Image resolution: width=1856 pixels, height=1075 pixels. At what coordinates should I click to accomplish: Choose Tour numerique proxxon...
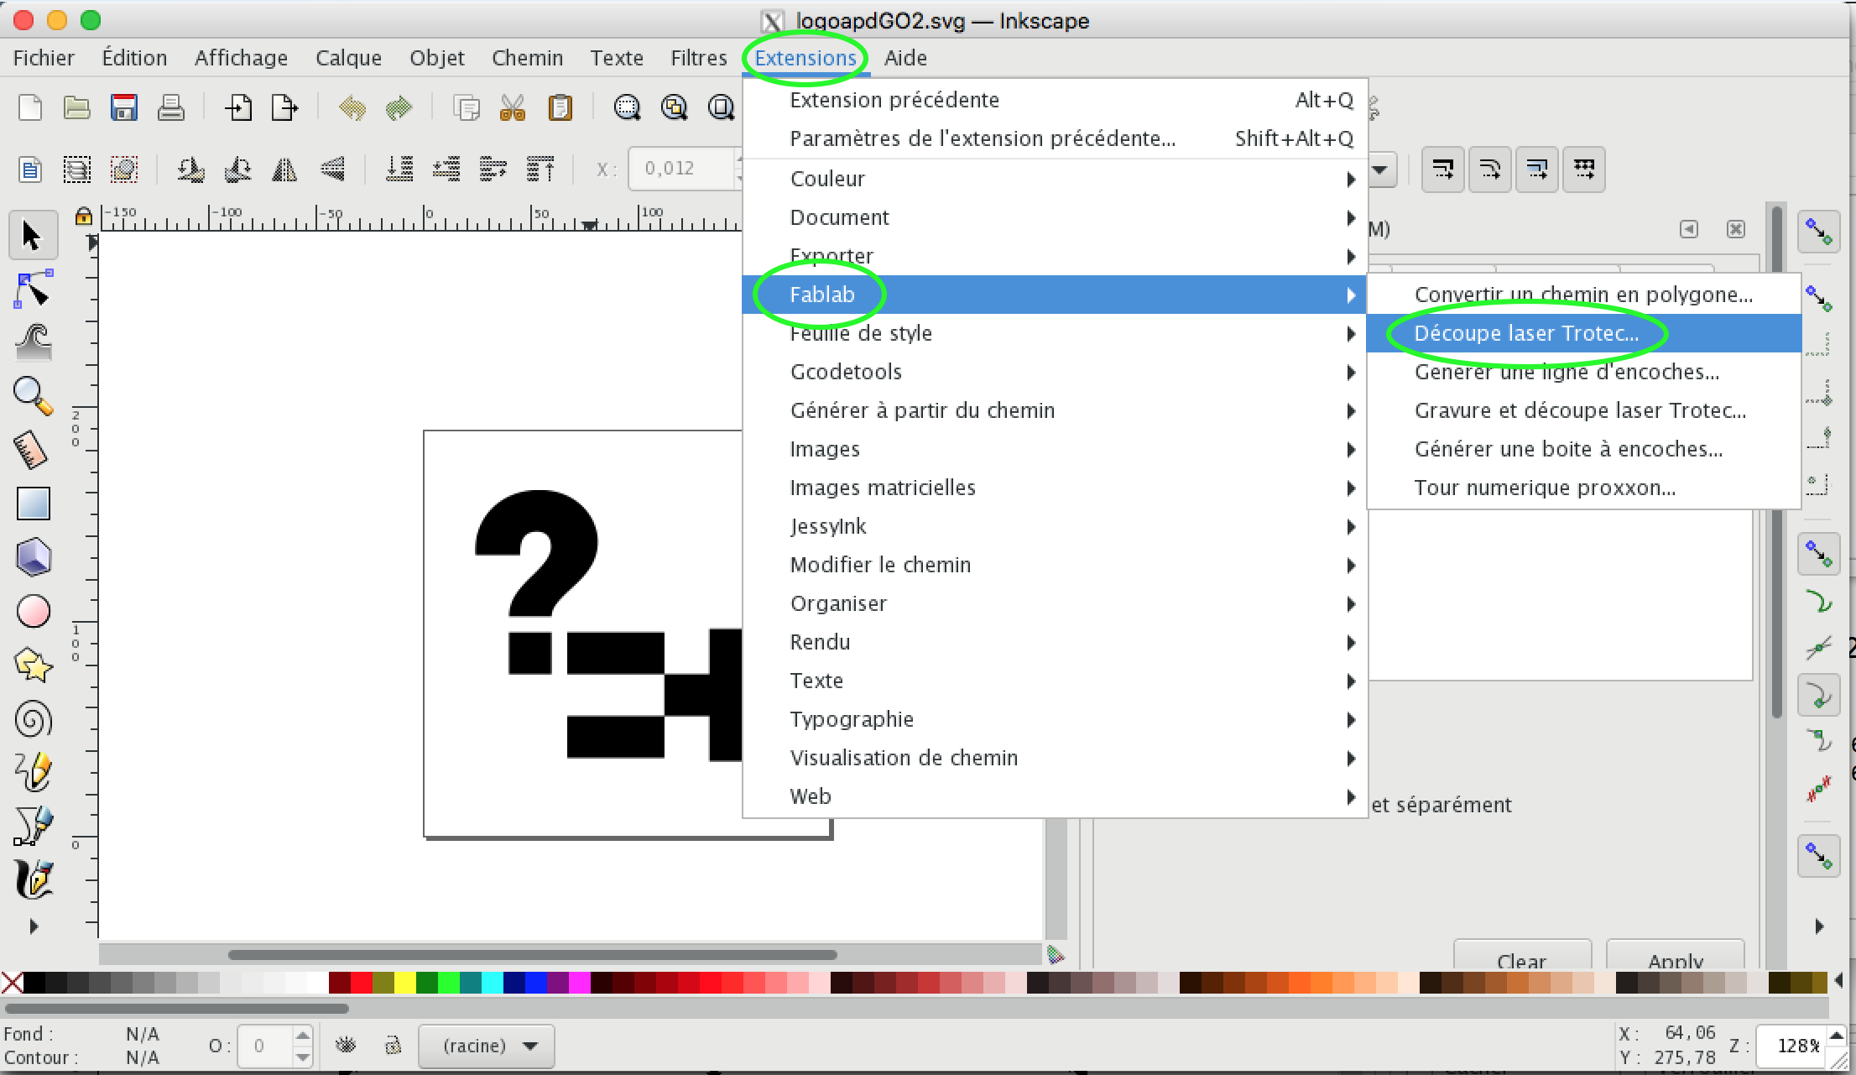(1584, 488)
